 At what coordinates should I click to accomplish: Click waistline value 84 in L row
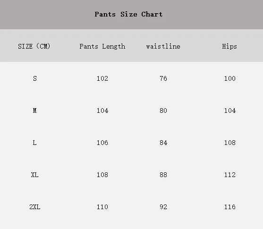coord(163,143)
